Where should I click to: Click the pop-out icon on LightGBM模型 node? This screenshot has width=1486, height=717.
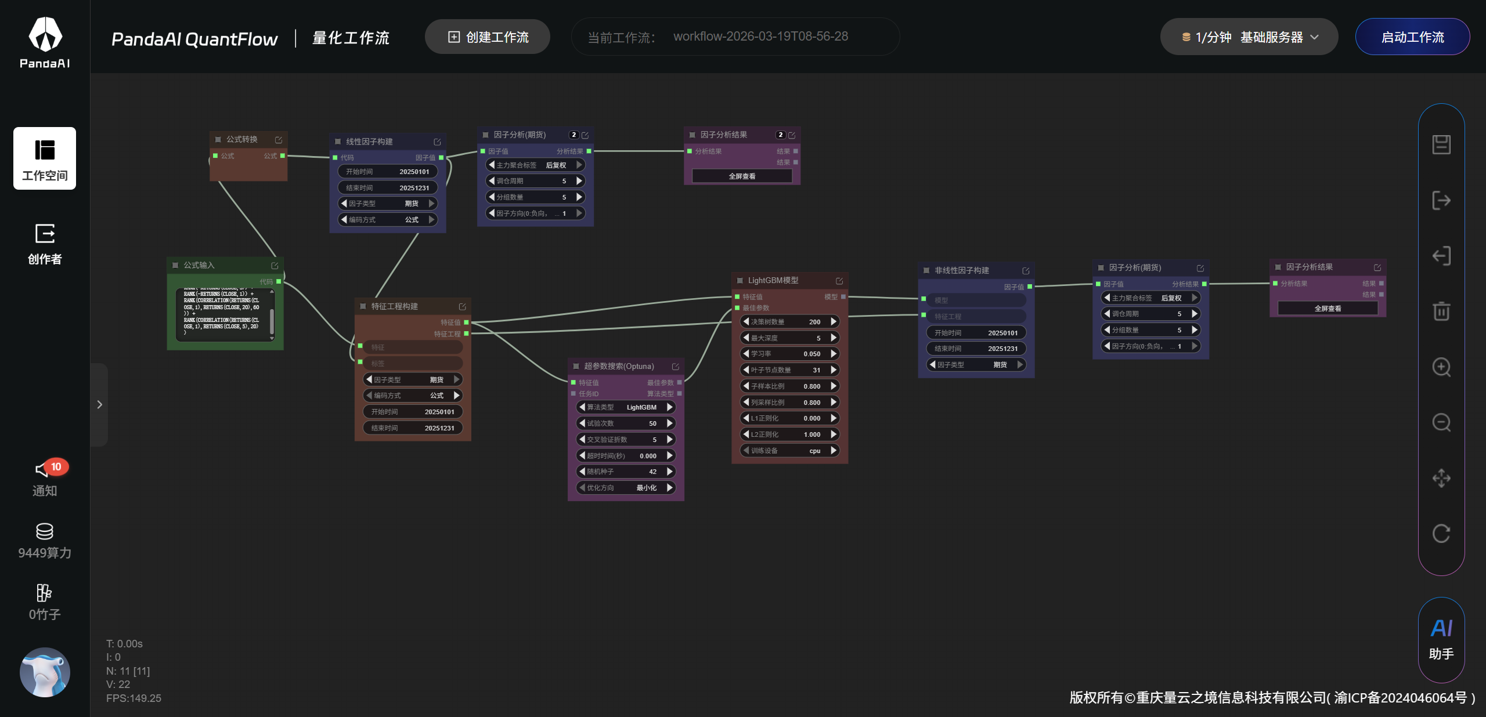tap(839, 281)
